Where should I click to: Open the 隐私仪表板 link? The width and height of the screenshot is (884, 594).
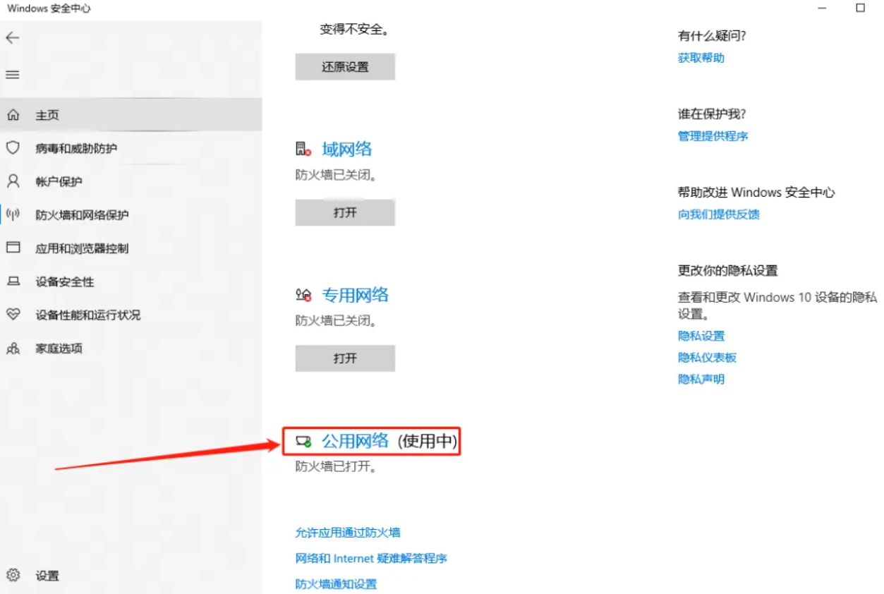707,358
